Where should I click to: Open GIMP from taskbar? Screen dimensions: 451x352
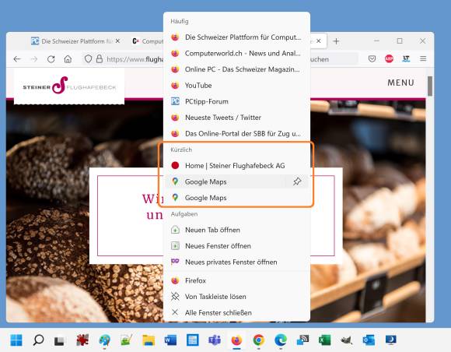(x=347, y=340)
